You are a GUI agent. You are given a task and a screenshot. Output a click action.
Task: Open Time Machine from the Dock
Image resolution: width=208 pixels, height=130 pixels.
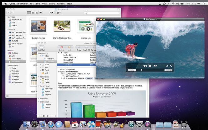[131, 124]
